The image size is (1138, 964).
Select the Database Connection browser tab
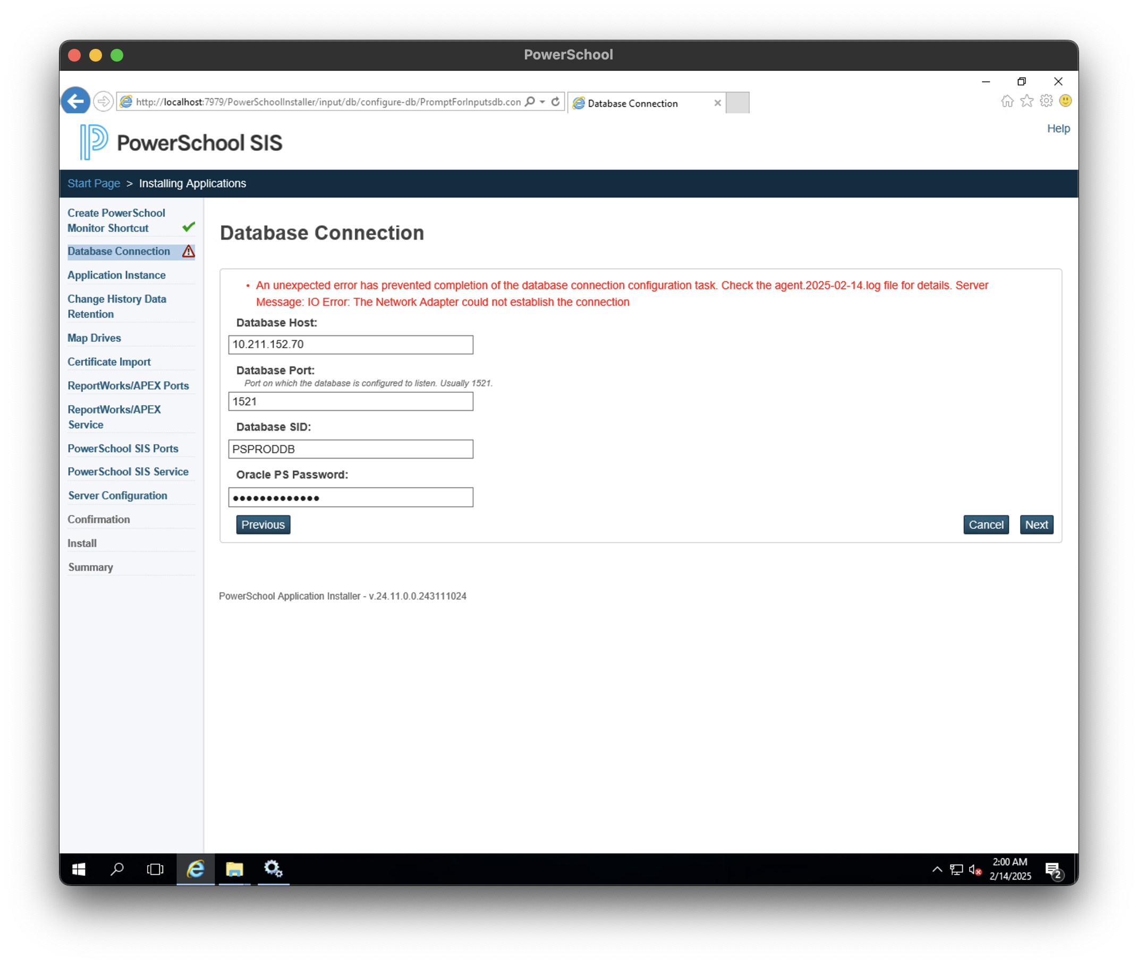(x=647, y=103)
